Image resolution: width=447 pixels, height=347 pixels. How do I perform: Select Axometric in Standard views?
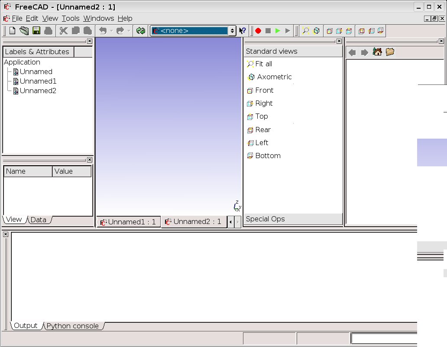click(x=274, y=77)
